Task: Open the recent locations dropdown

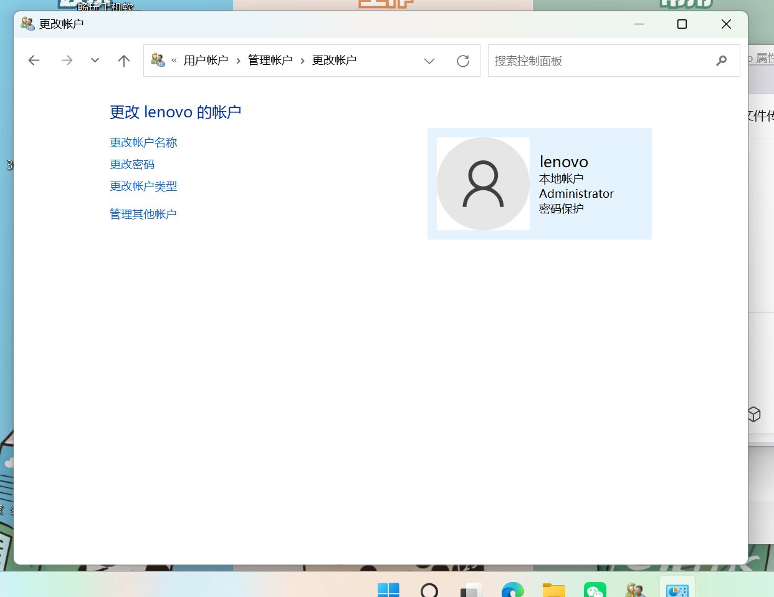Action: pos(95,61)
